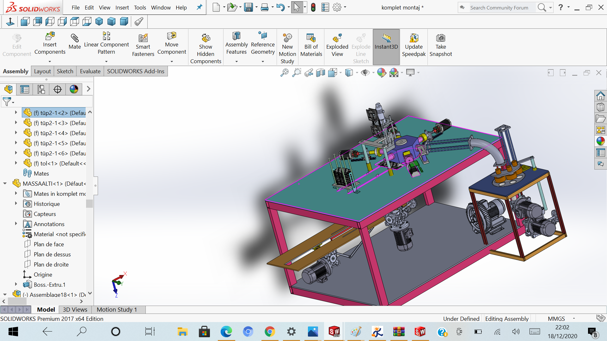Select the Front view cube icon

(x=25, y=21)
